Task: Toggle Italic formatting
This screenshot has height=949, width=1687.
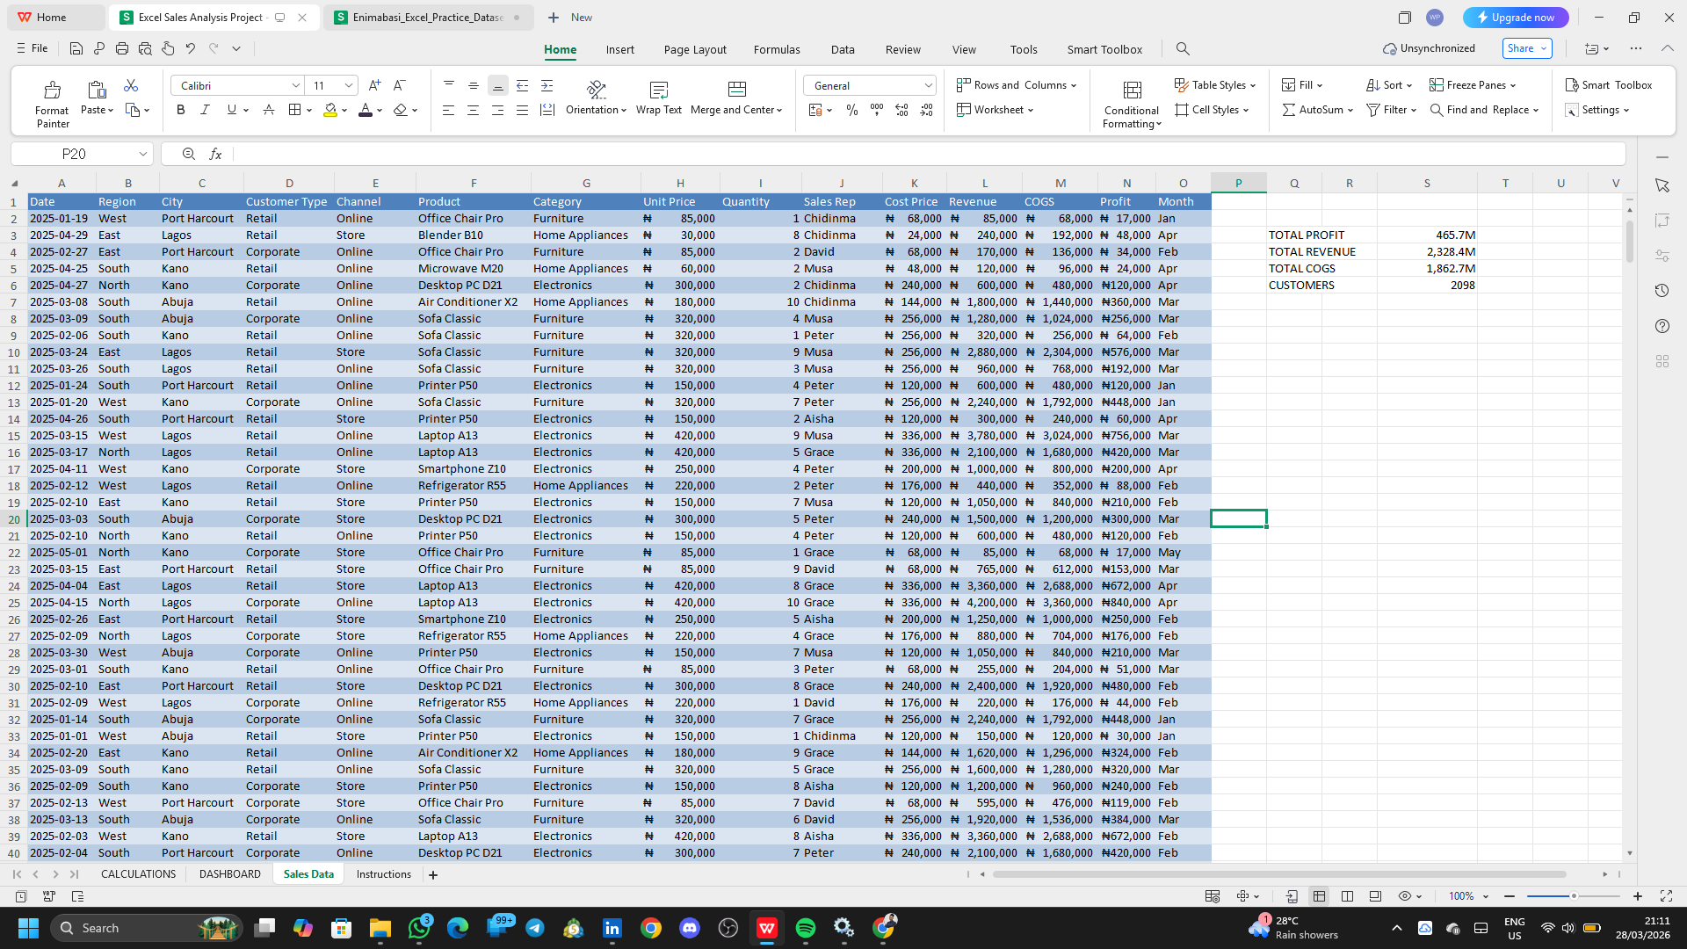Action: point(205,110)
